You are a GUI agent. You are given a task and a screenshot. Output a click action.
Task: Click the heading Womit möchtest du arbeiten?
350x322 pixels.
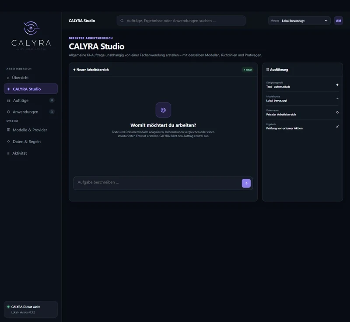pyautogui.click(x=163, y=125)
